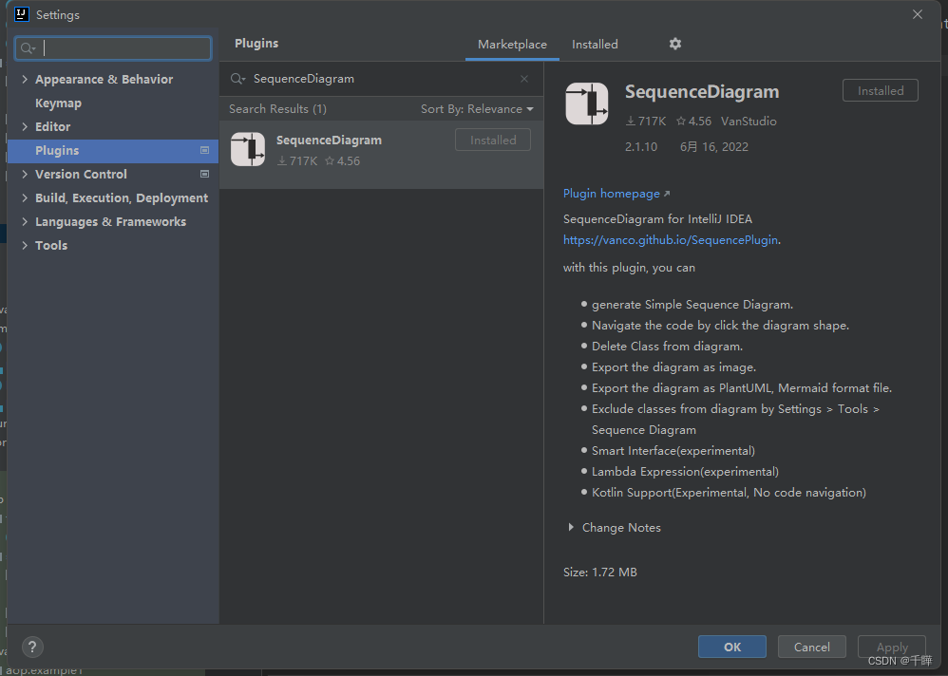Expand the Tools settings node

pos(25,245)
